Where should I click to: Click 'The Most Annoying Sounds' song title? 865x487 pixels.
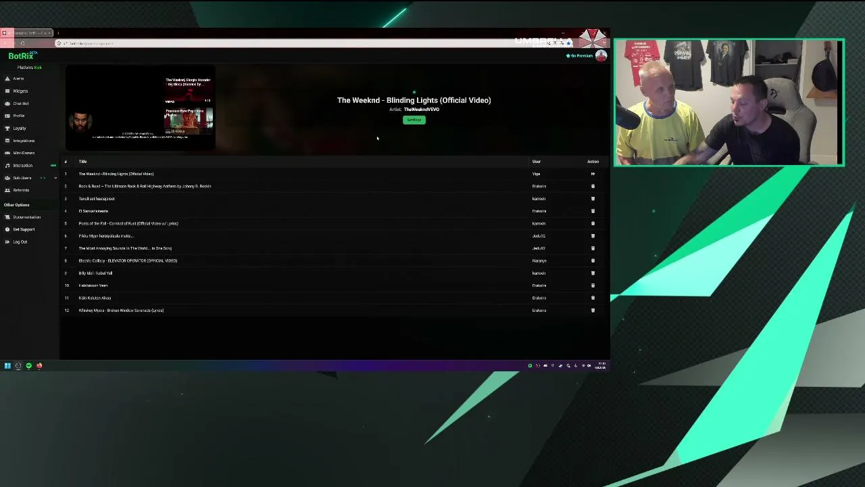[x=125, y=248]
